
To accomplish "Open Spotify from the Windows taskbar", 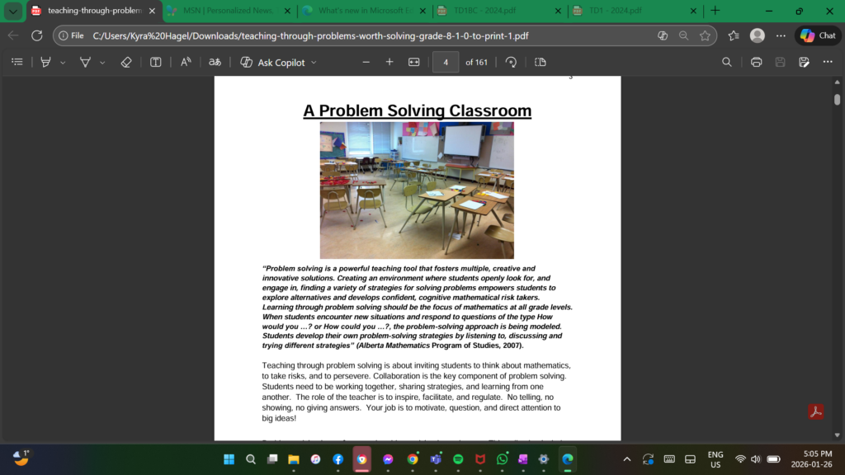I will coord(458,459).
